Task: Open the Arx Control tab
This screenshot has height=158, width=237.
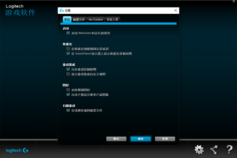Action: [95, 20]
